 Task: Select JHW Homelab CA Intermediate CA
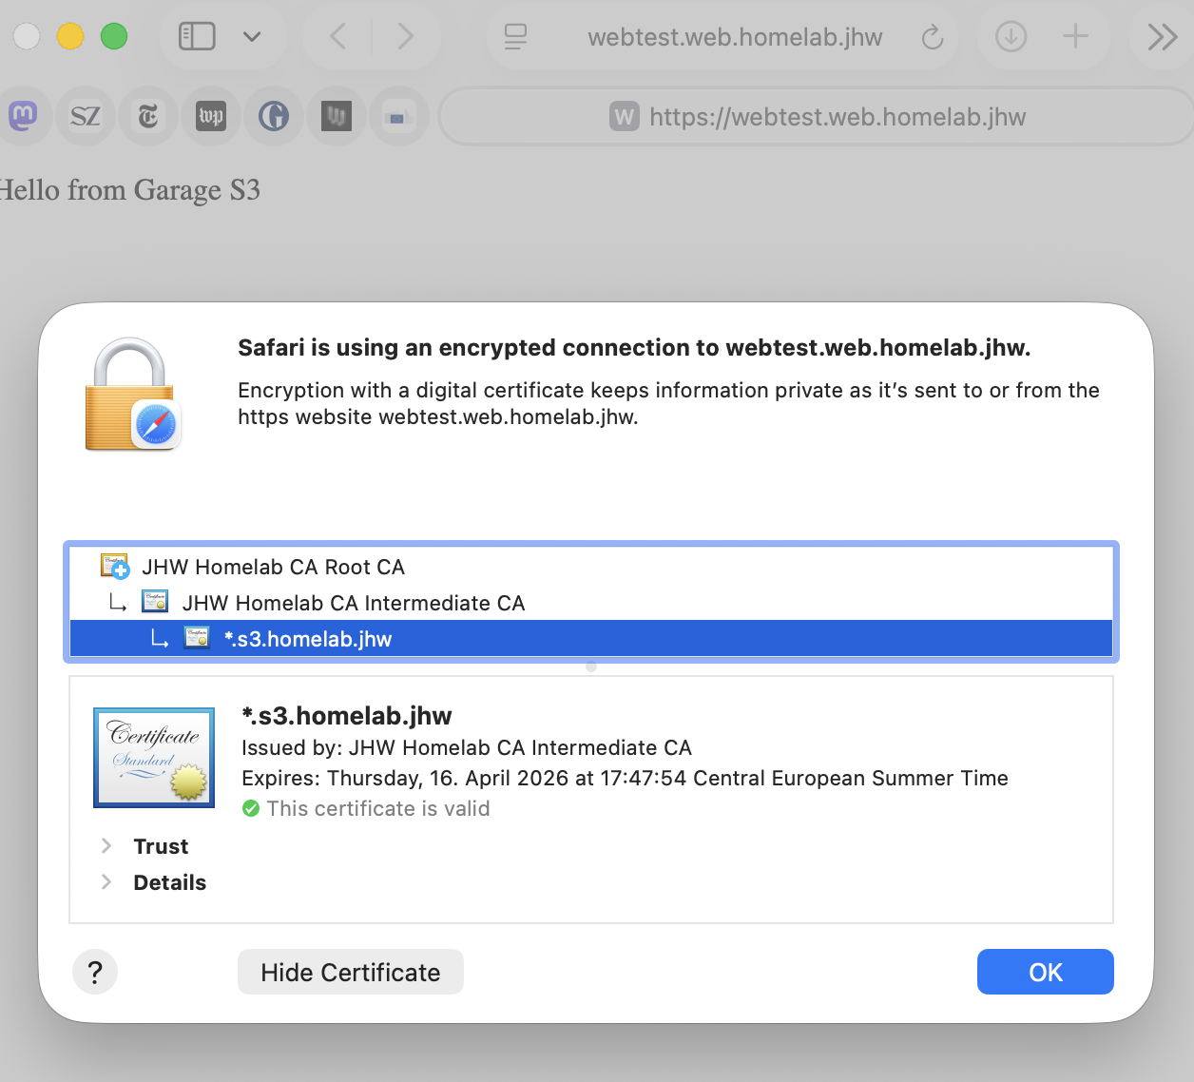[353, 604]
